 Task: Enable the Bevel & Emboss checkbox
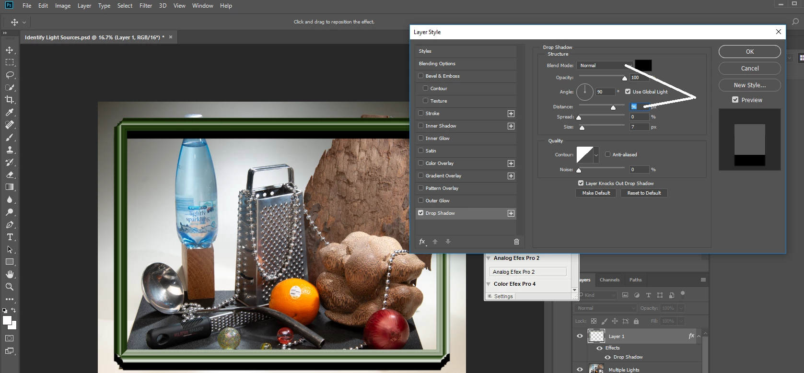pyautogui.click(x=421, y=76)
